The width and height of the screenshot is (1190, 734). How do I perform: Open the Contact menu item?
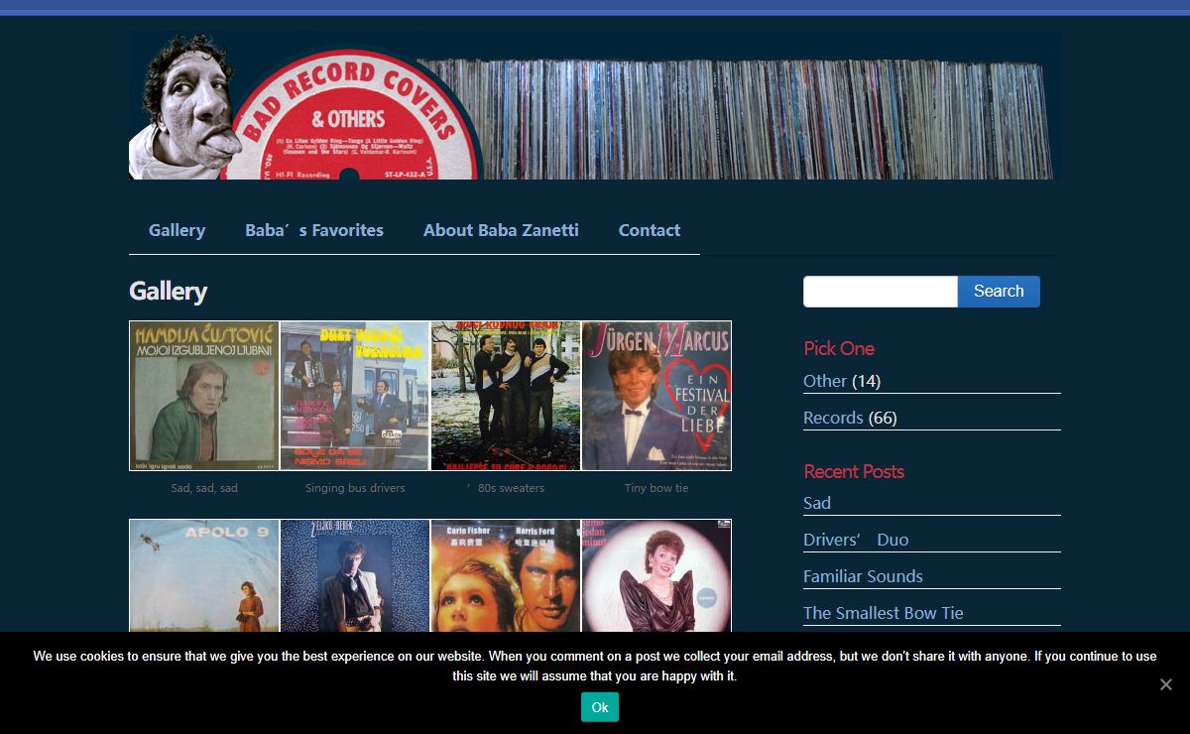(650, 230)
